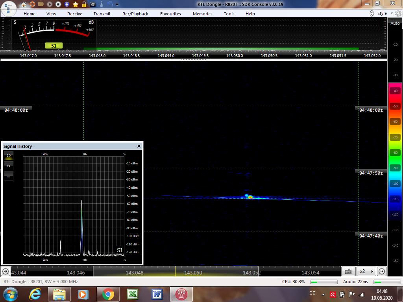Click the 04:47:50z timestamp on right
The width and height of the screenshot is (403, 302).
[x=371, y=173]
